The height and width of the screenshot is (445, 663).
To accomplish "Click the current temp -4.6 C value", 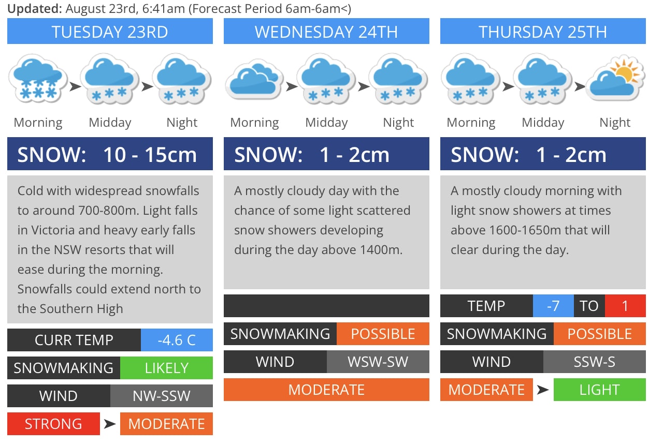I will 177,340.
